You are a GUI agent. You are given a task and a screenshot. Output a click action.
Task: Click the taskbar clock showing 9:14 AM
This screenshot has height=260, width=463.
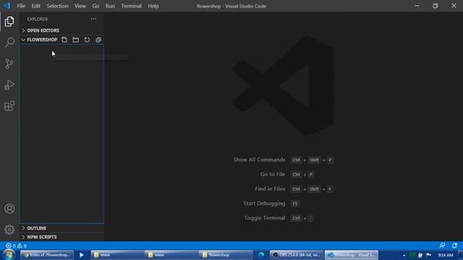[446, 255]
